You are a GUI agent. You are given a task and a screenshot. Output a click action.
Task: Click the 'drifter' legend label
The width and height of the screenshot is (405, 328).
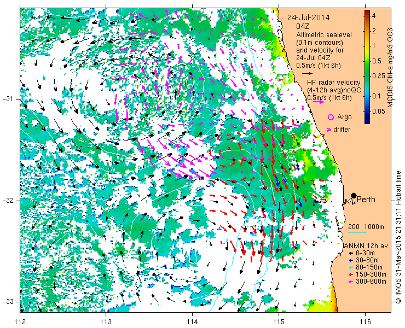[x=342, y=130]
